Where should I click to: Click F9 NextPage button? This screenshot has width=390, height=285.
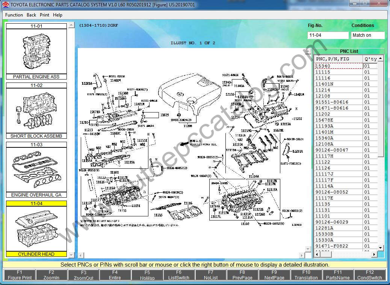tap(274, 275)
